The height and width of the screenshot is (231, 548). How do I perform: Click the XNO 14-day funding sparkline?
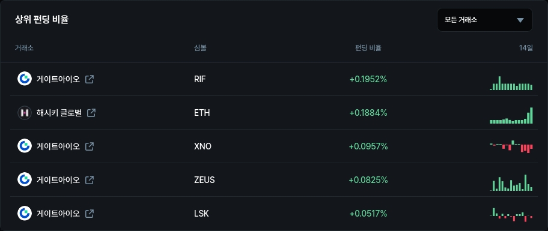point(511,146)
